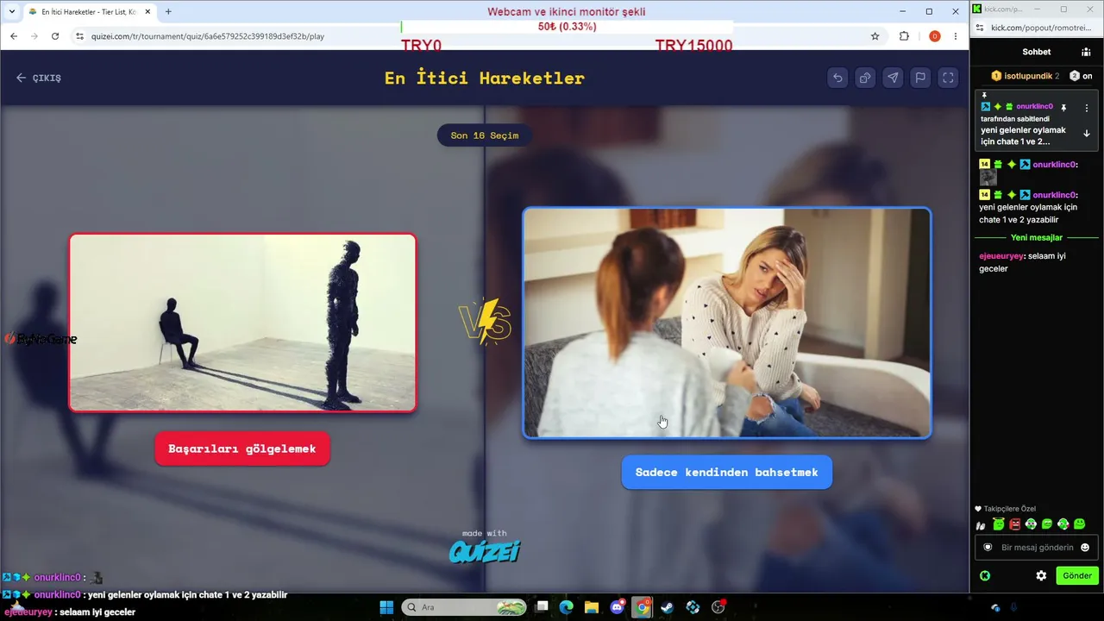Screen dimensions: 1104x621
Task: Click the ejeueuryey username in chat panel
Action: (1001, 256)
